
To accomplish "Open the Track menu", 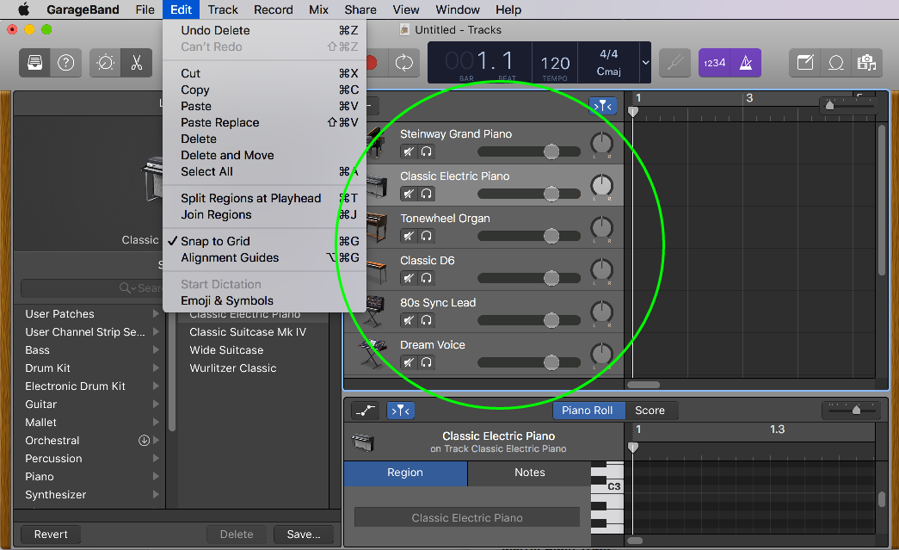I will 223,9.
